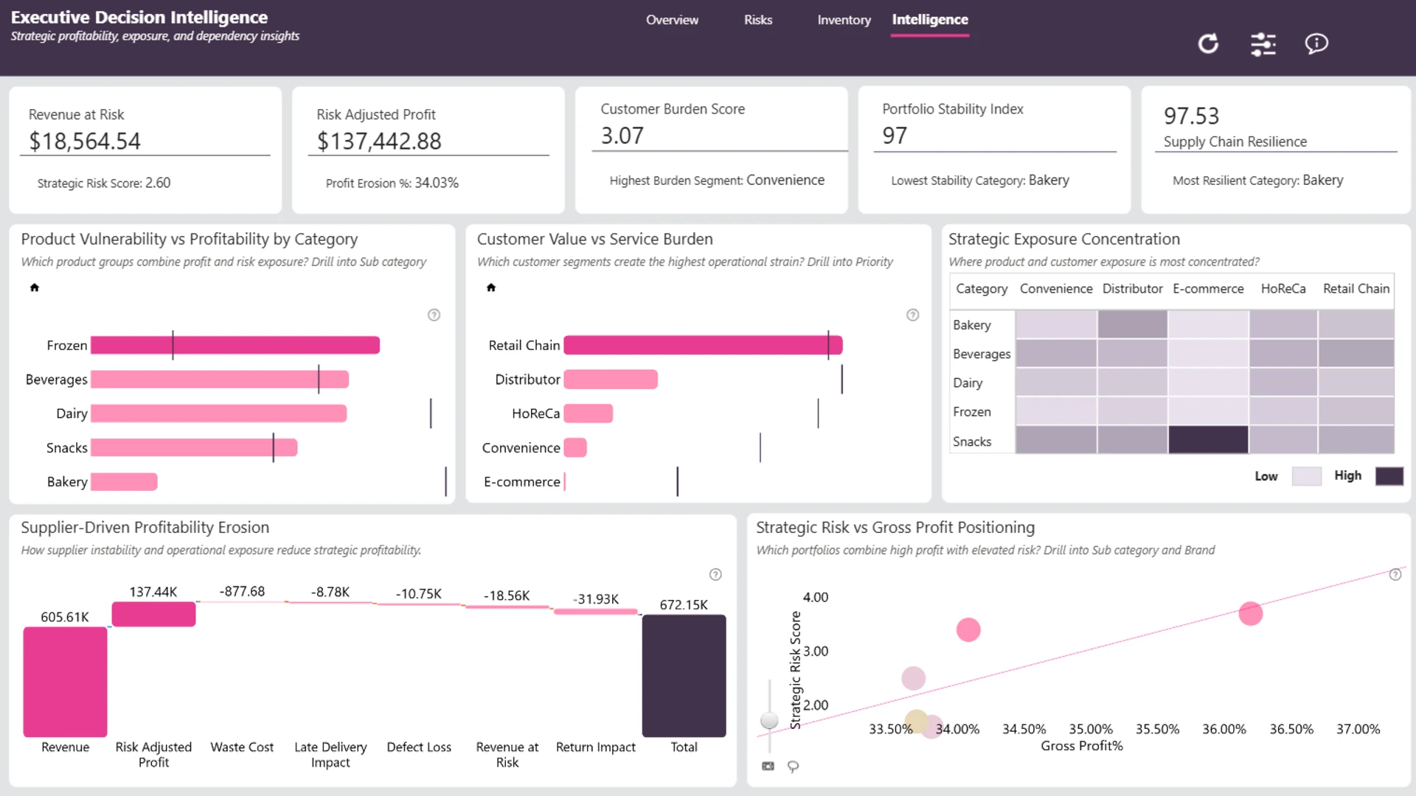Open help icon on Product Vulnerability chart
The image size is (1416, 796).
point(434,315)
